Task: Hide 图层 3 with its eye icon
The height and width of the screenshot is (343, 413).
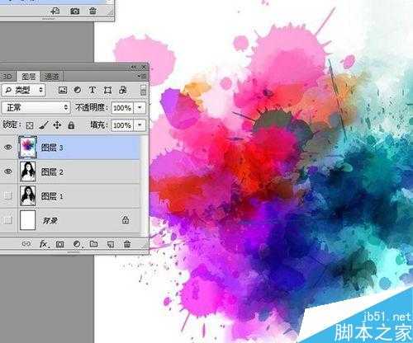Action: (x=8, y=148)
